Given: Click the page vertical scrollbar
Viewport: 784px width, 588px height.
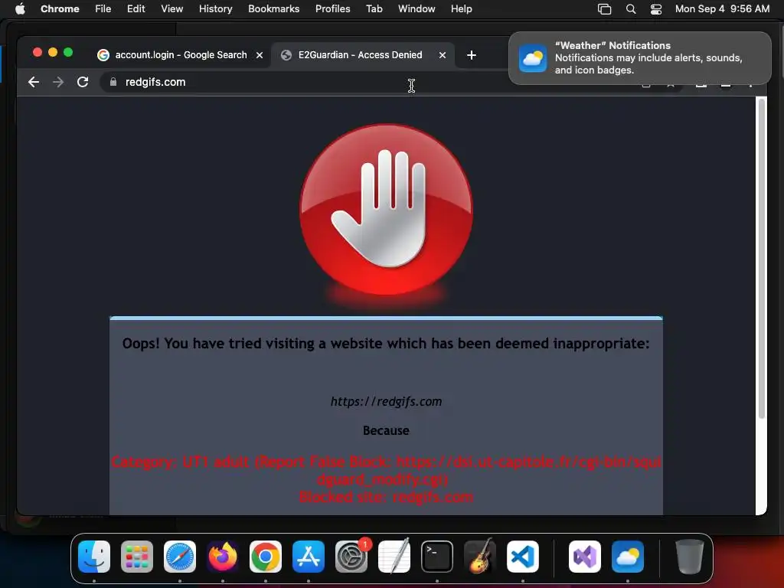Looking at the screenshot, I should click(762, 259).
